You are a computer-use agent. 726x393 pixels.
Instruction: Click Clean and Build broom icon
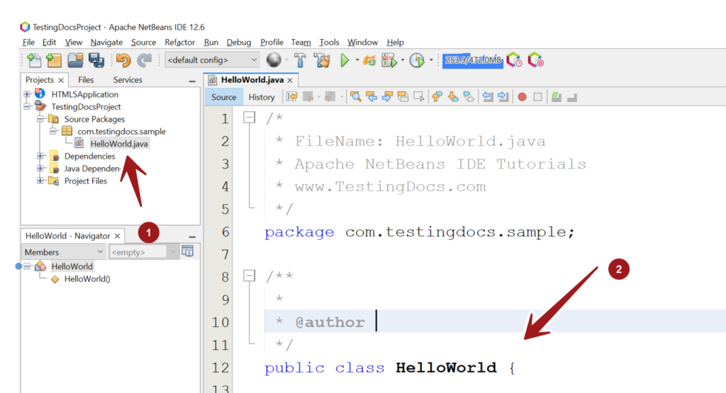pyautogui.click(x=323, y=61)
